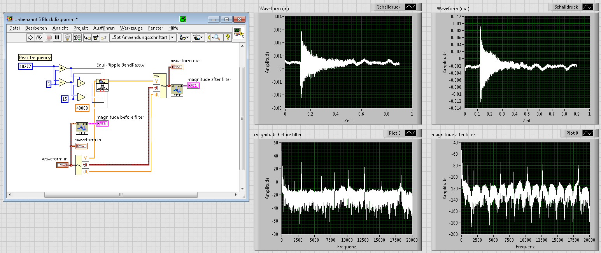The image size is (601, 253).
Task: Click the VI icon pane in window corner
Action: tap(239, 34)
